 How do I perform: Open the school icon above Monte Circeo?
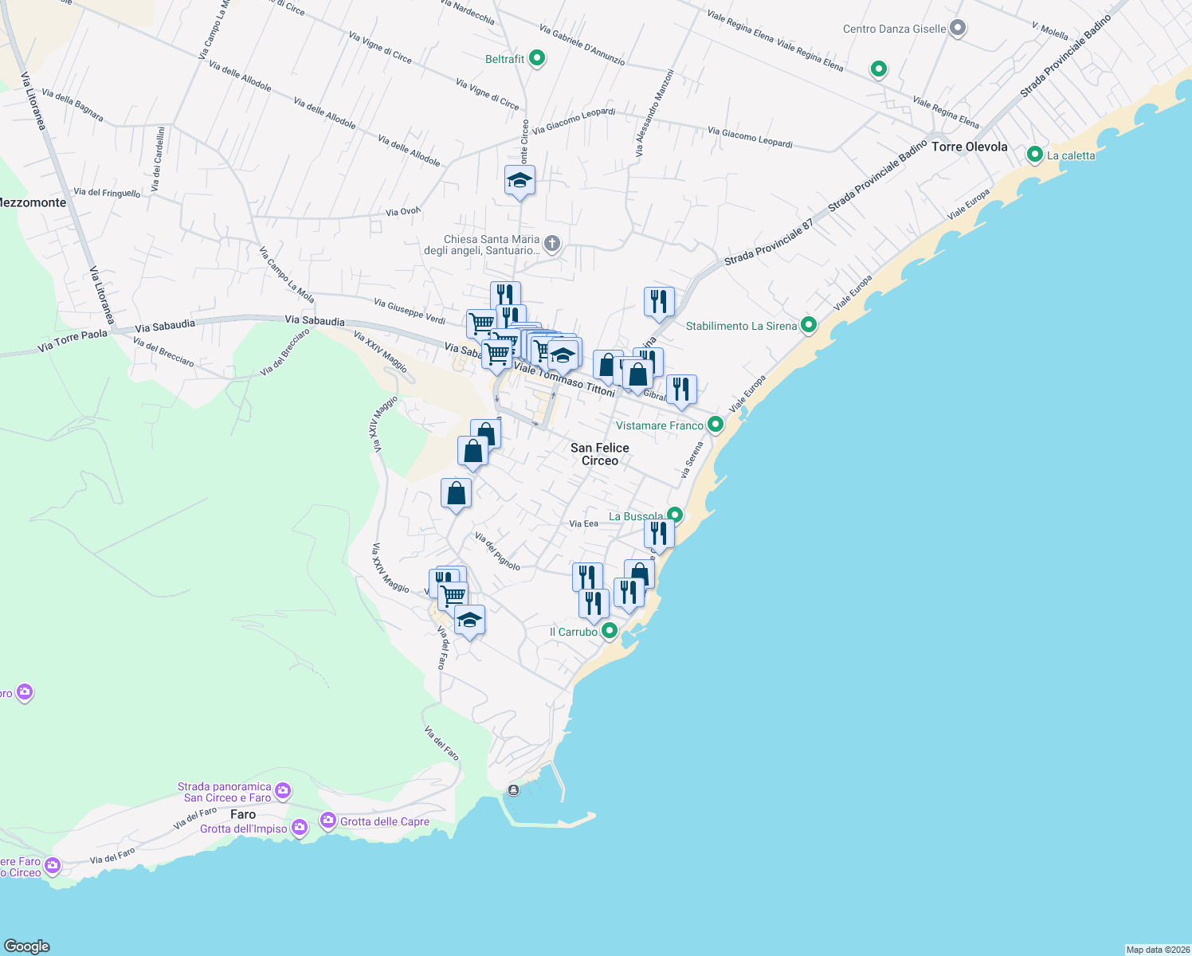518,181
